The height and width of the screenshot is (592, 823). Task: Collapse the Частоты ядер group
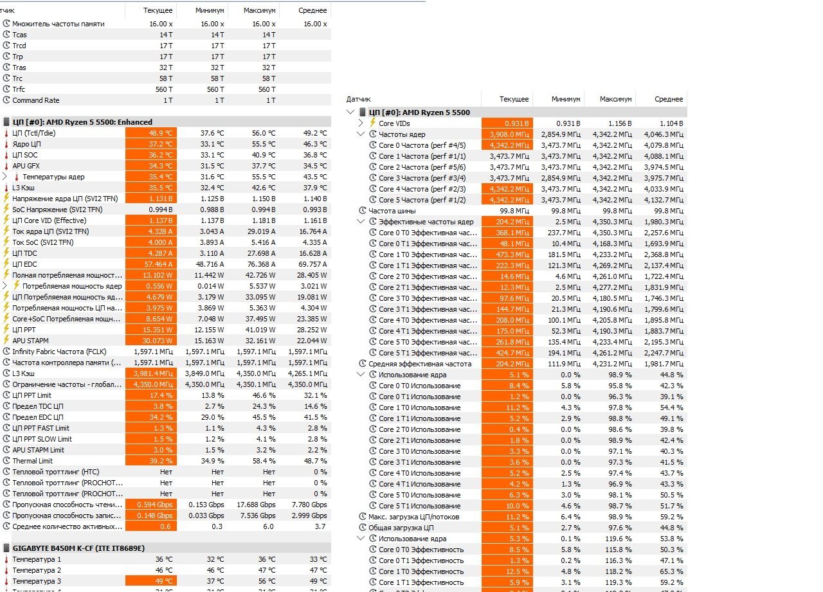361,134
